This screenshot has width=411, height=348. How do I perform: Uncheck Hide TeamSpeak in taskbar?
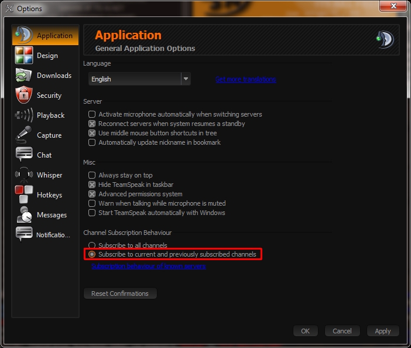click(x=92, y=185)
